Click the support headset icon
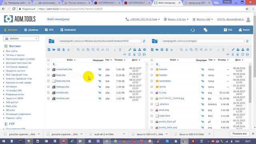 point(193,30)
